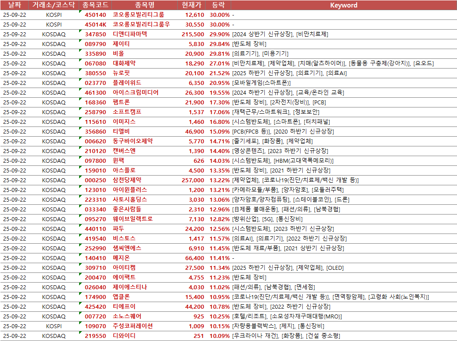This screenshot has height=341, width=457.
Task: Select the Keyword column header
Action: tap(343, 5)
